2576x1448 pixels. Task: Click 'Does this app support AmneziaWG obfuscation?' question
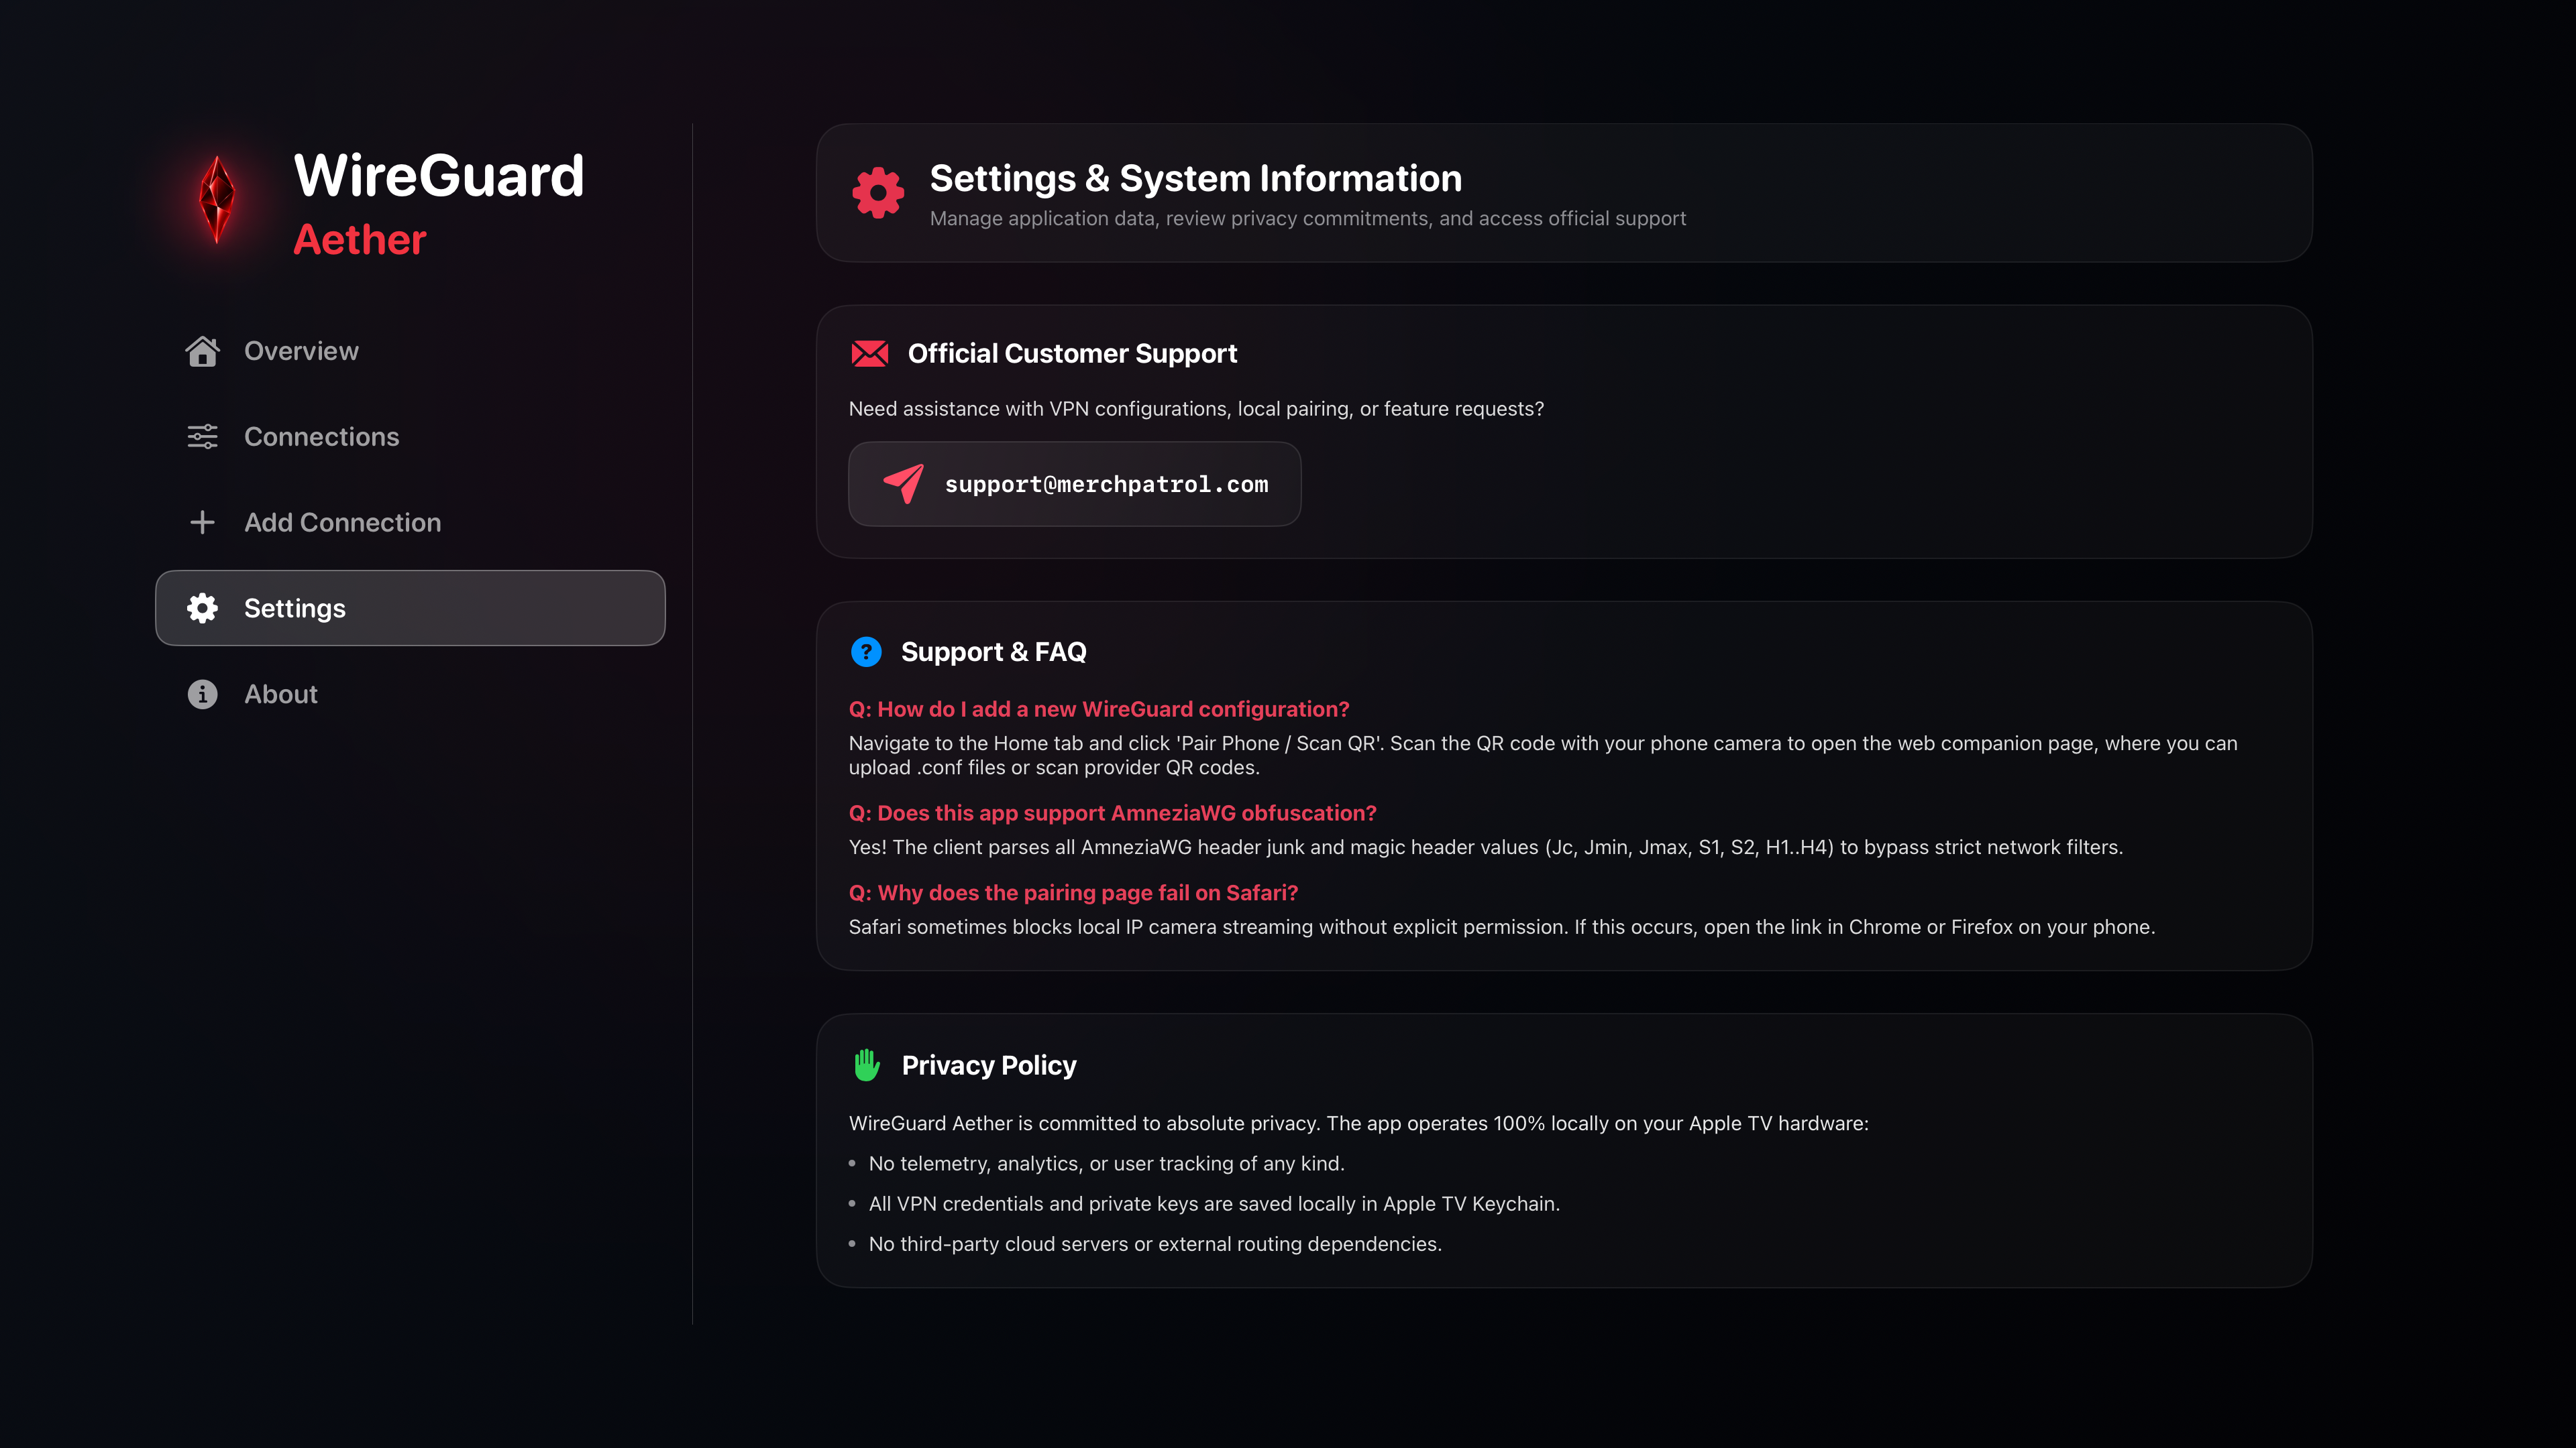pyautogui.click(x=1112, y=812)
